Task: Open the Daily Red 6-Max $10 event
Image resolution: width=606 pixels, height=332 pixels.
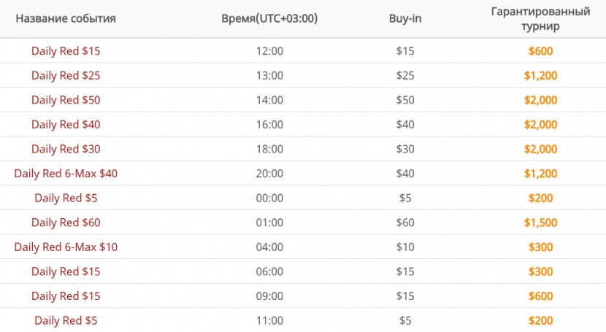Action: (x=66, y=247)
